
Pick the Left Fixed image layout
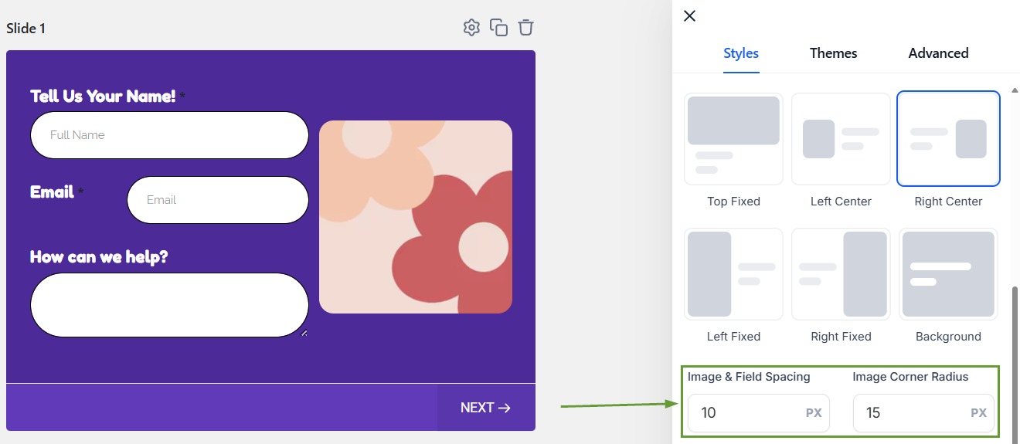coord(733,274)
